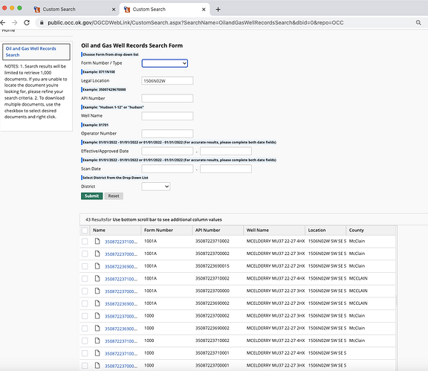Close the first Custom Search tab
Viewport: 428px width, 371px height.
114,10
